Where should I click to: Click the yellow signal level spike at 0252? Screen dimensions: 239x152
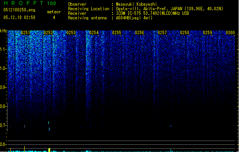[49, 150]
